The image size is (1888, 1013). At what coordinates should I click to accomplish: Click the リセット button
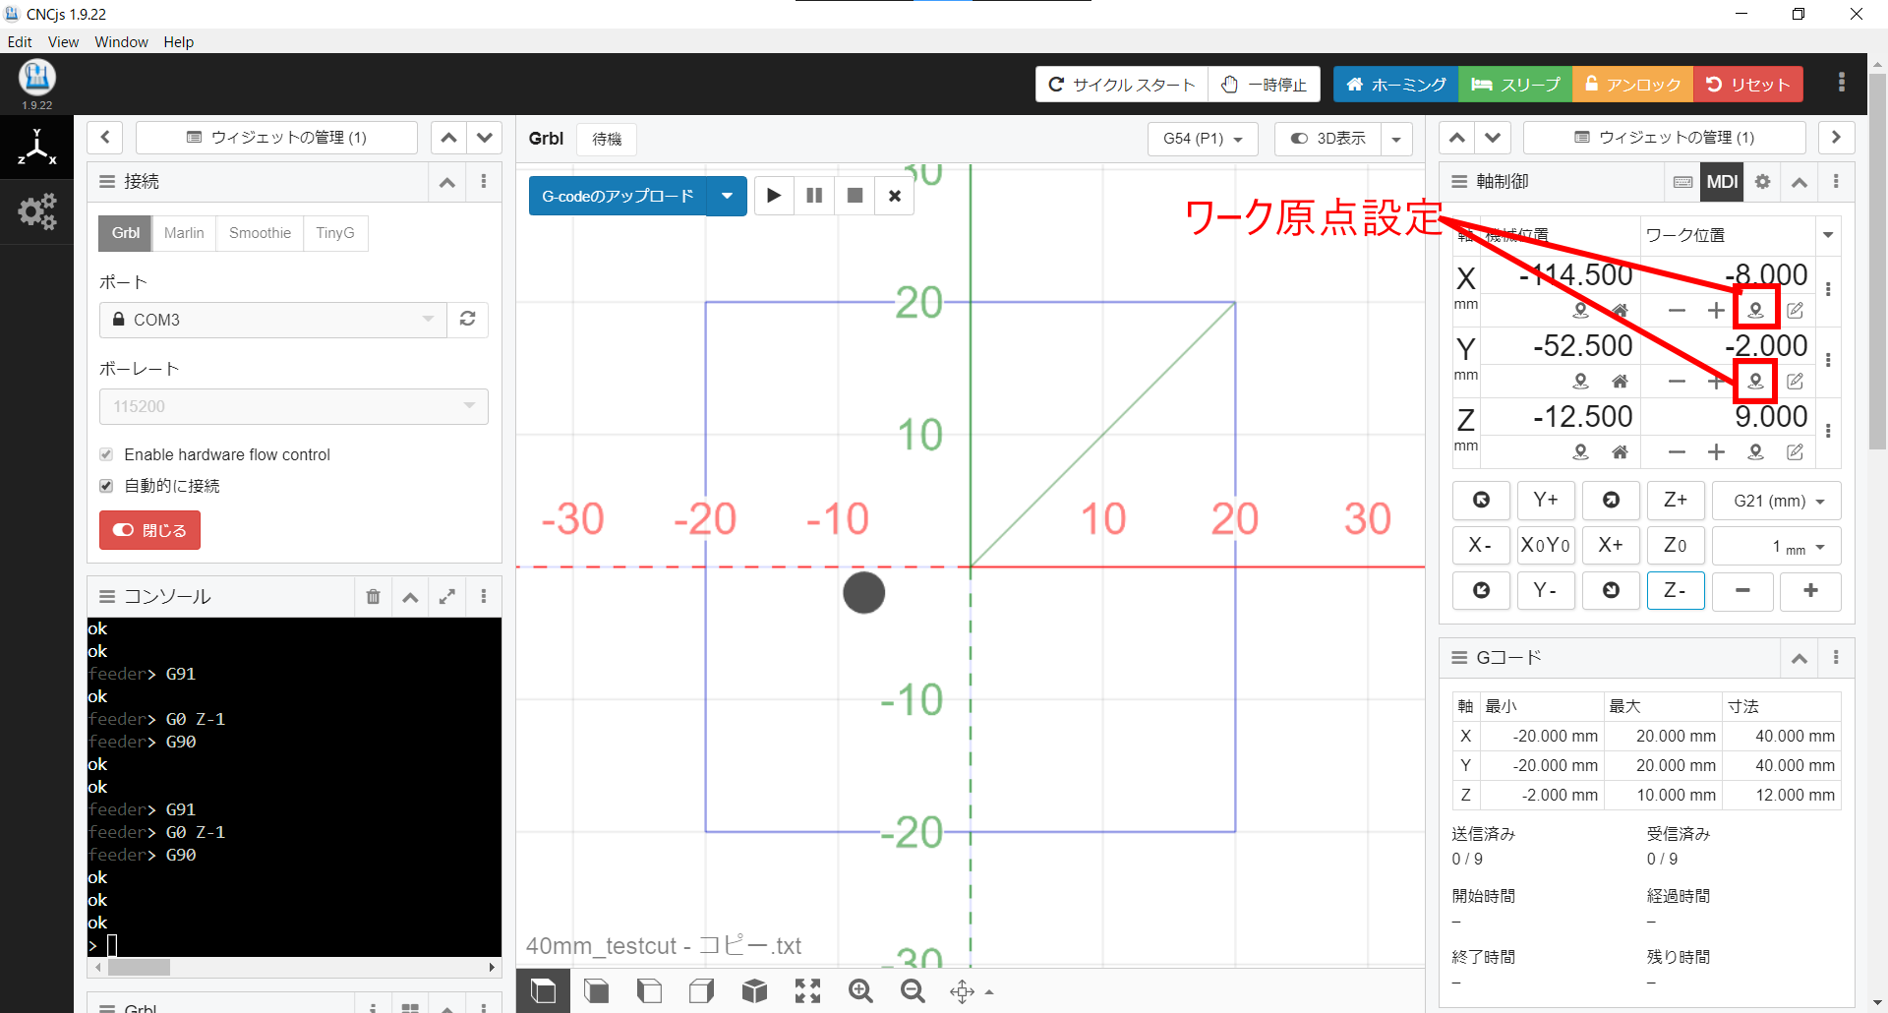1748,85
